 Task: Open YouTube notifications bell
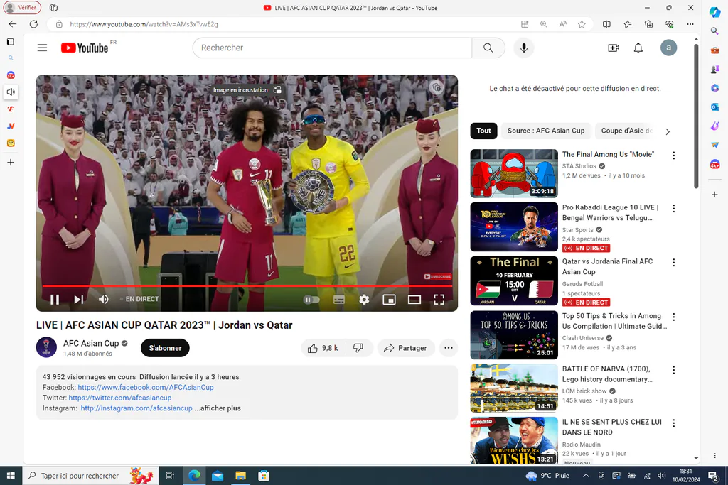638,48
